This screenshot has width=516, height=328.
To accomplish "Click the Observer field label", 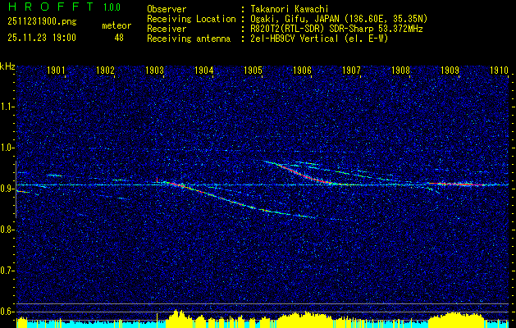I will tap(167, 9).
